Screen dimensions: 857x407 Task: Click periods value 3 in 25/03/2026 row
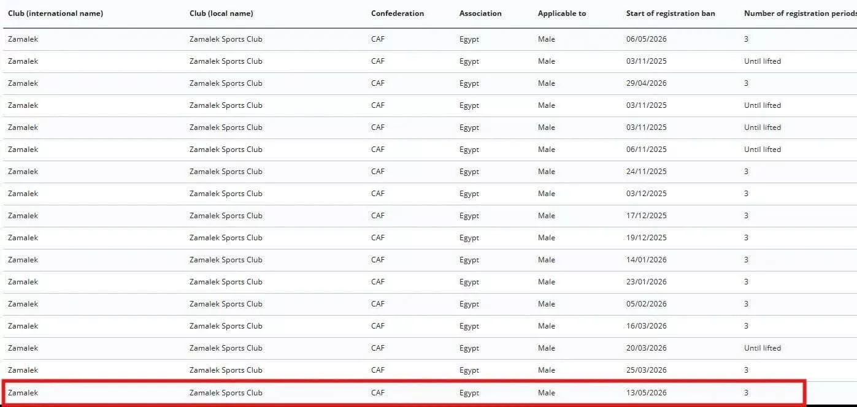[x=746, y=370]
